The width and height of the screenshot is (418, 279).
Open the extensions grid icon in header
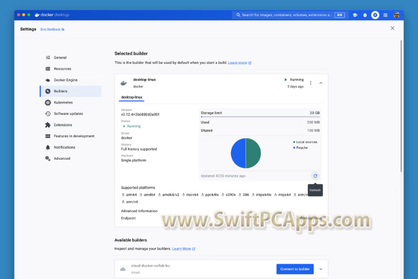(x=385, y=15)
